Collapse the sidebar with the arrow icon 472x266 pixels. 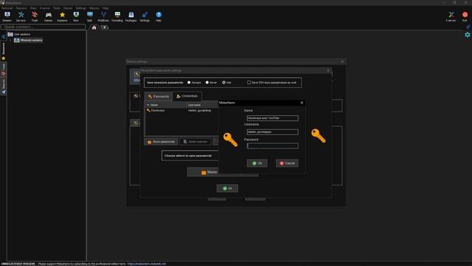click(x=3, y=37)
